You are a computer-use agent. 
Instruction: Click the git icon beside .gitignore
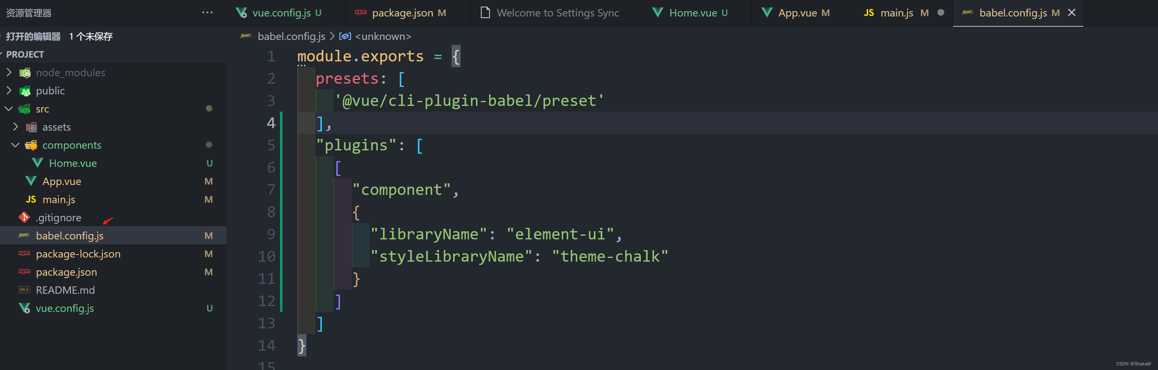click(x=24, y=217)
